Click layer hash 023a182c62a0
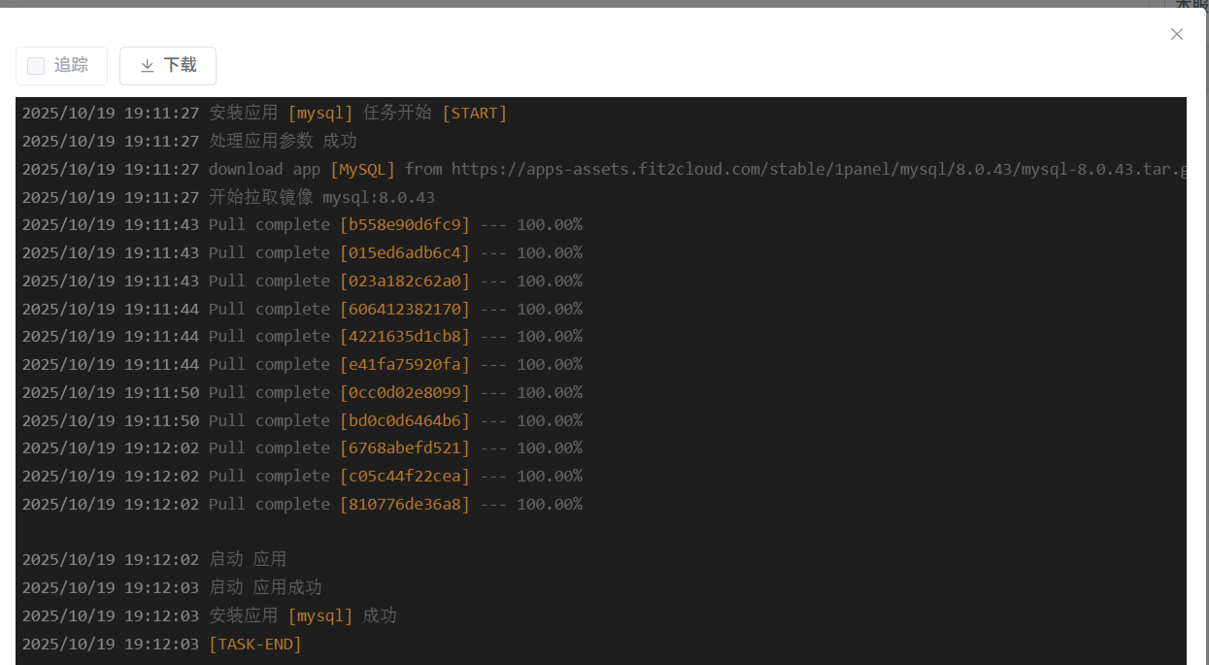The width and height of the screenshot is (1209, 665). [404, 282]
